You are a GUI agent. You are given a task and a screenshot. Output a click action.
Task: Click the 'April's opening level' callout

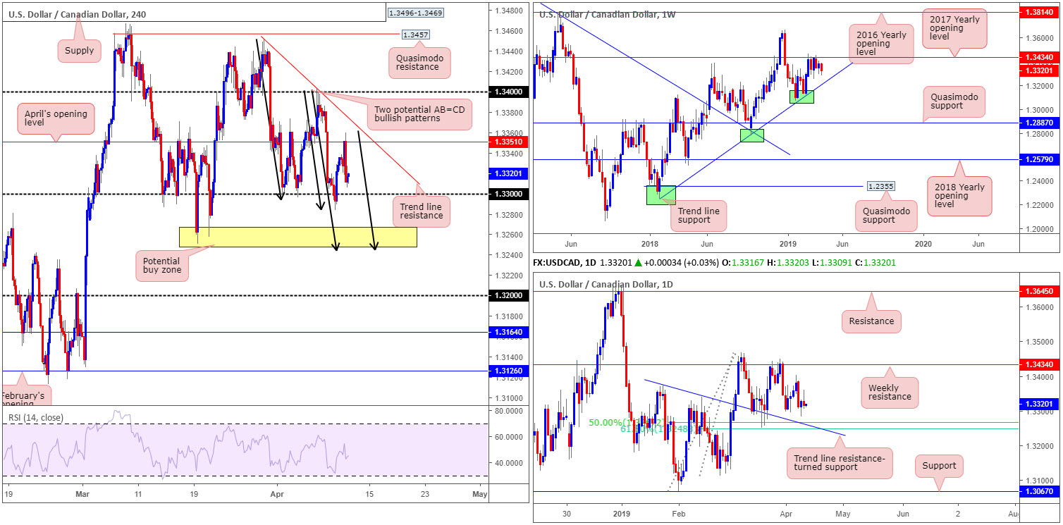(x=57, y=119)
